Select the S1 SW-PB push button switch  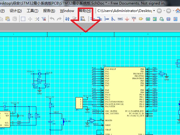coord(64,122)
